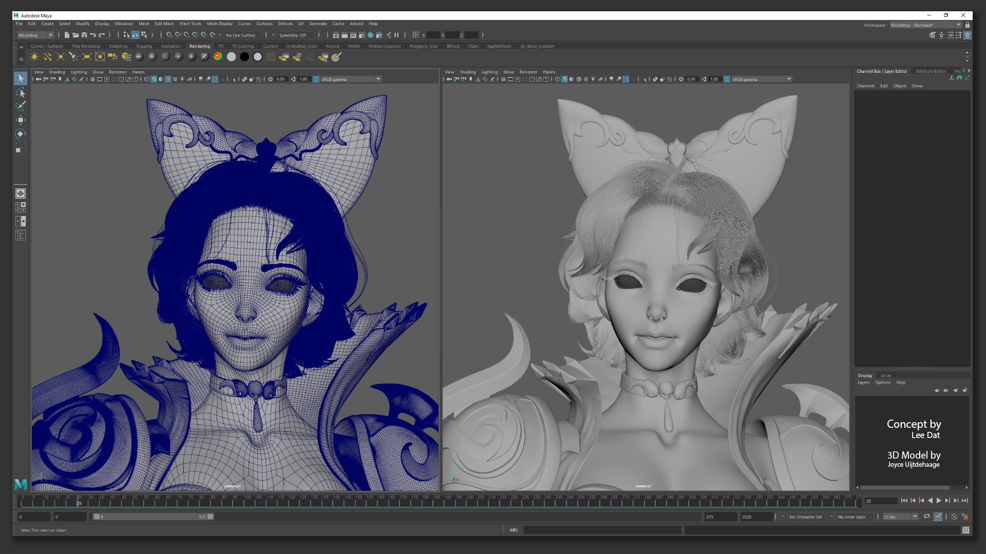Image resolution: width=986 pixels, height=554 pixels.
Task: Open the Mesh Tools menu
Action: pos(190,24)
